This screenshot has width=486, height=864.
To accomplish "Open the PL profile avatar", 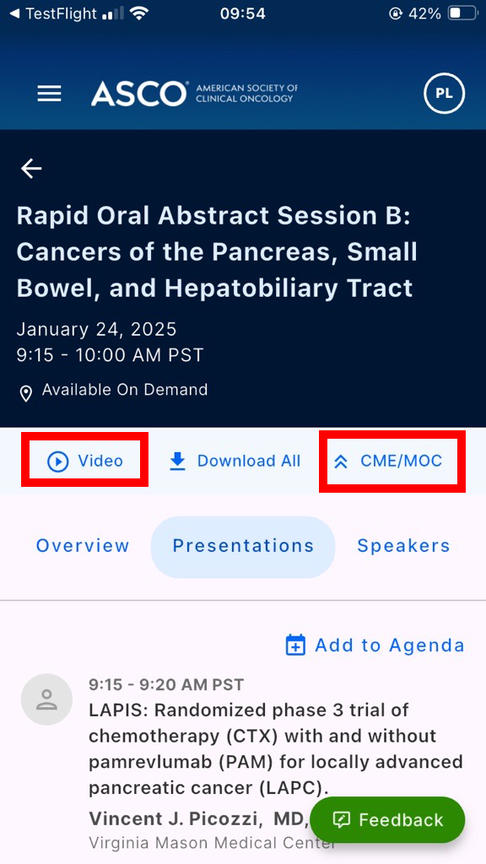I will coord(444,94).
